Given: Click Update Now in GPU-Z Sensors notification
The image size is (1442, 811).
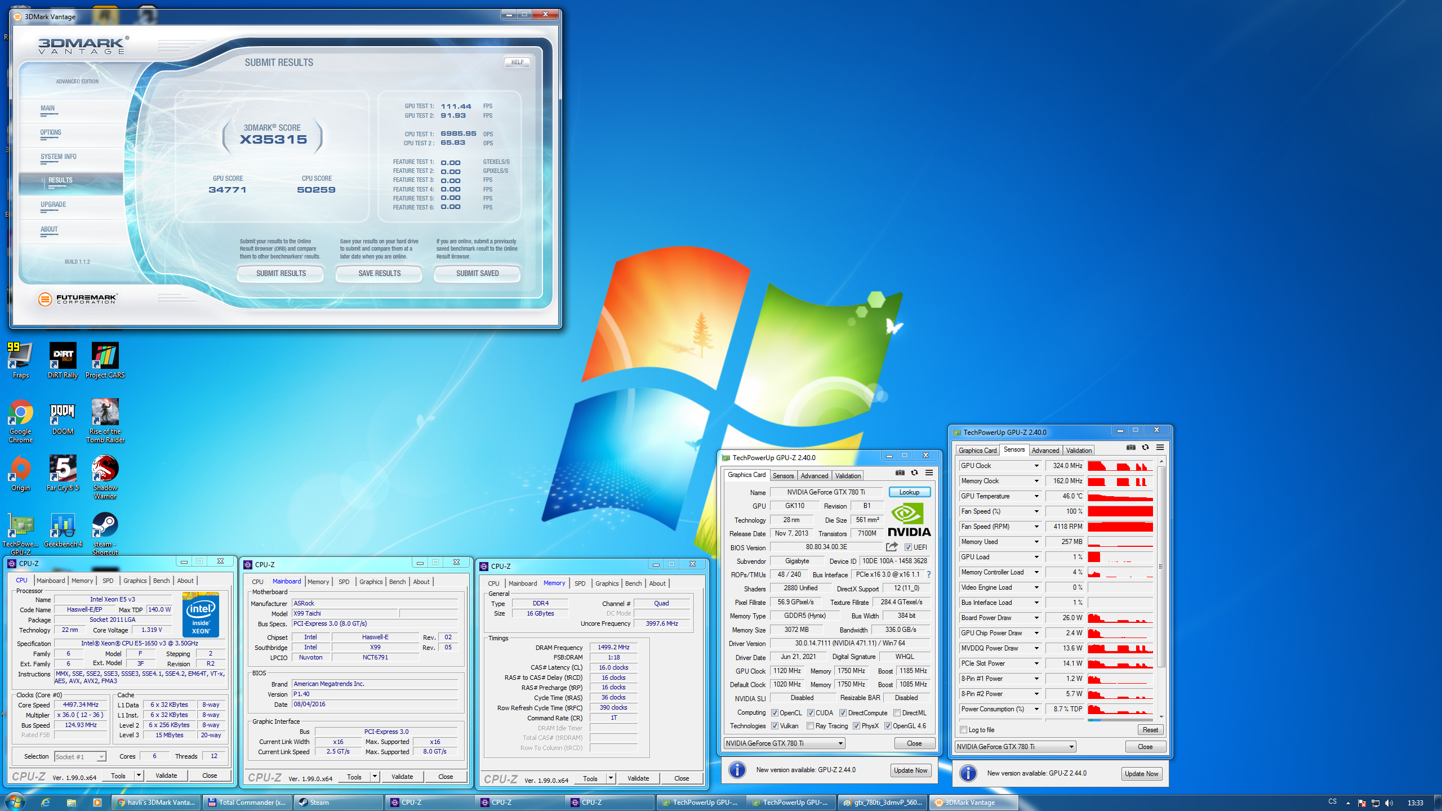Looking at the screenshot, I should pyautogui.click(x=1141, y=774).
